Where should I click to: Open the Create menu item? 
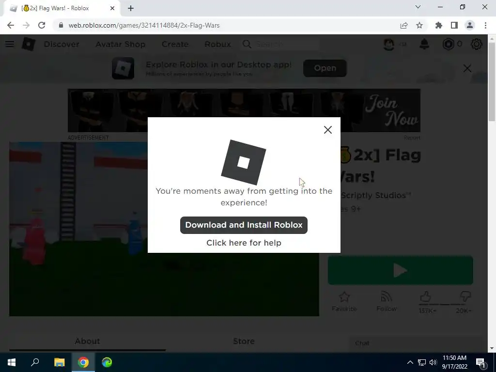[175, 44]
